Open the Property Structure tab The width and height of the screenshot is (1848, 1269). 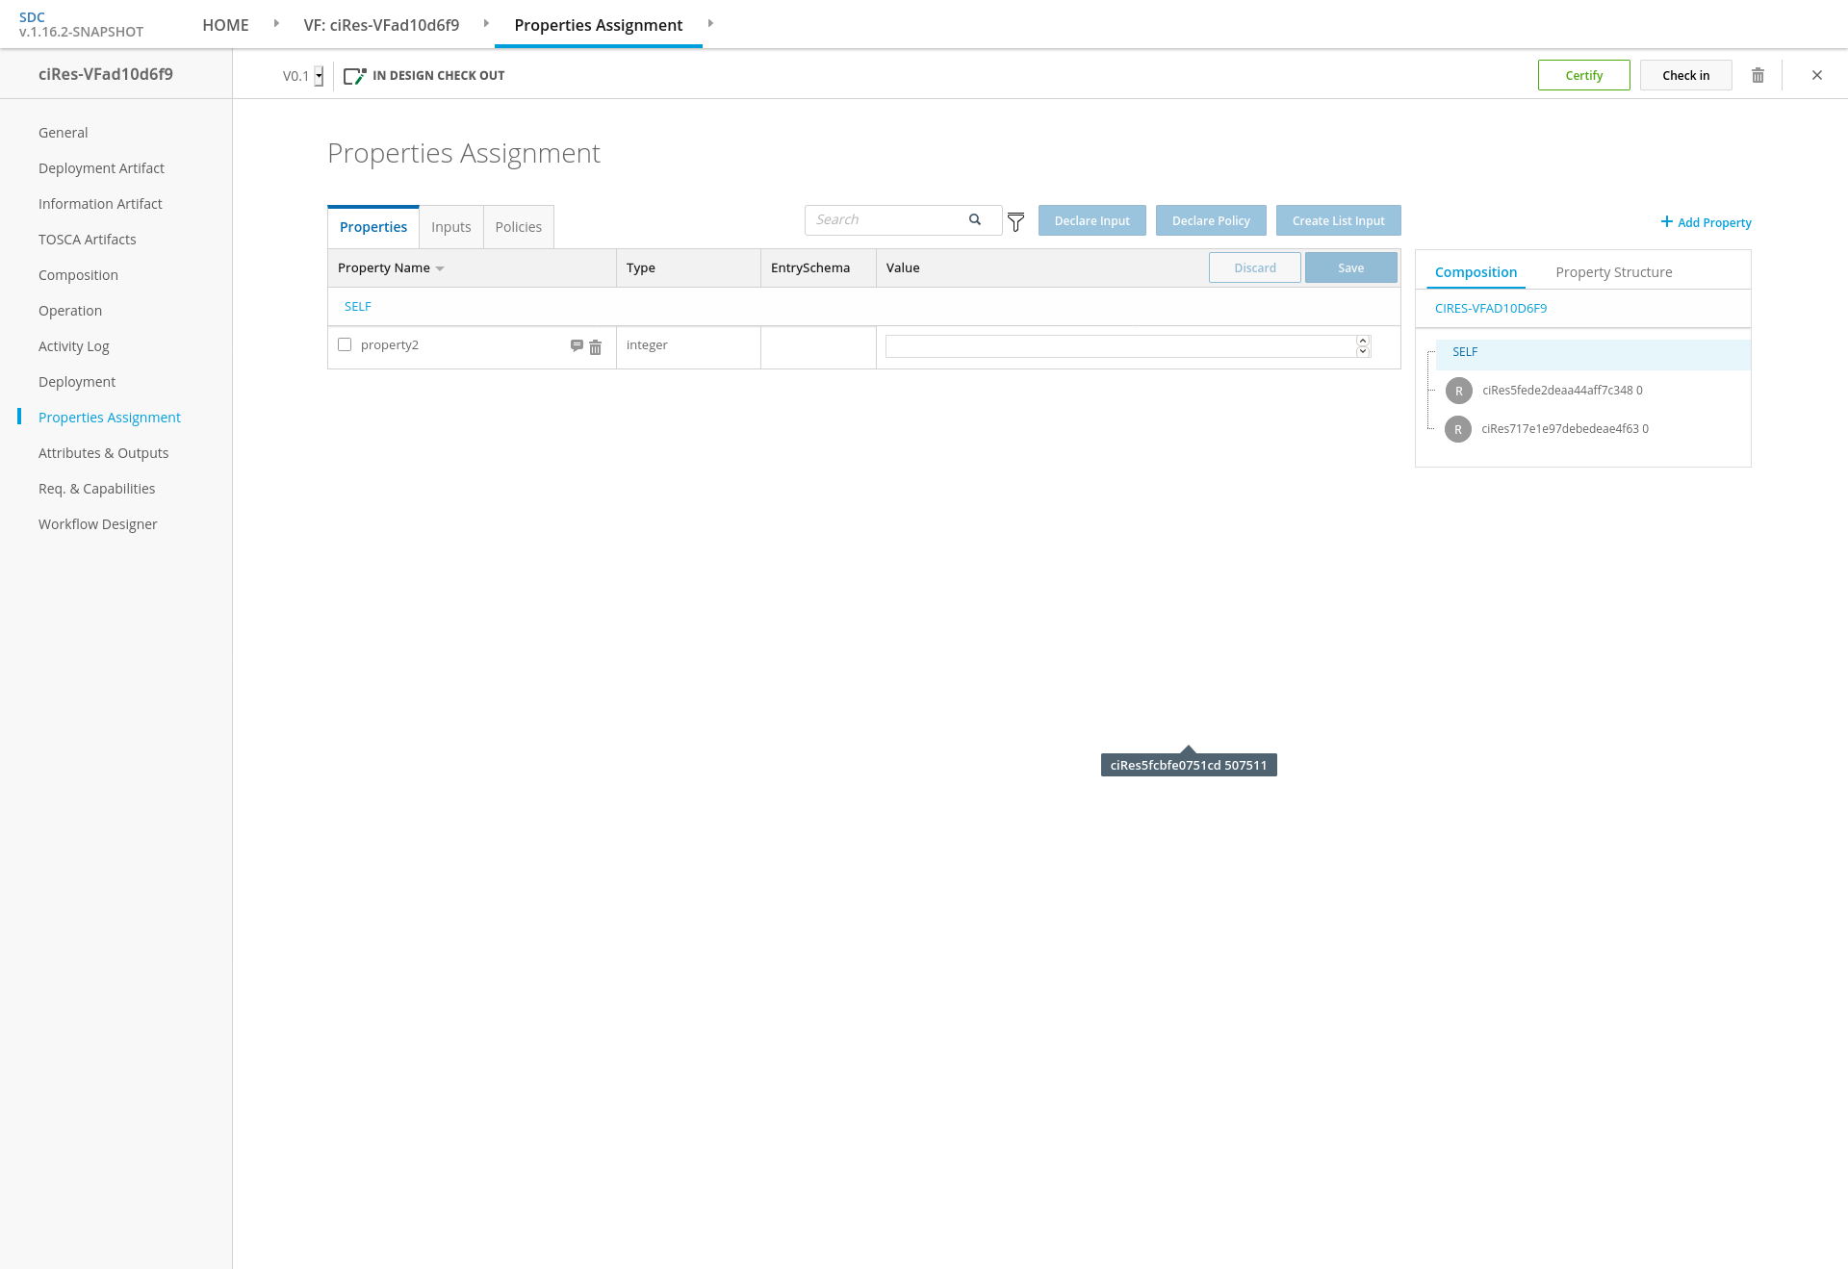(x=1613, y=272)
